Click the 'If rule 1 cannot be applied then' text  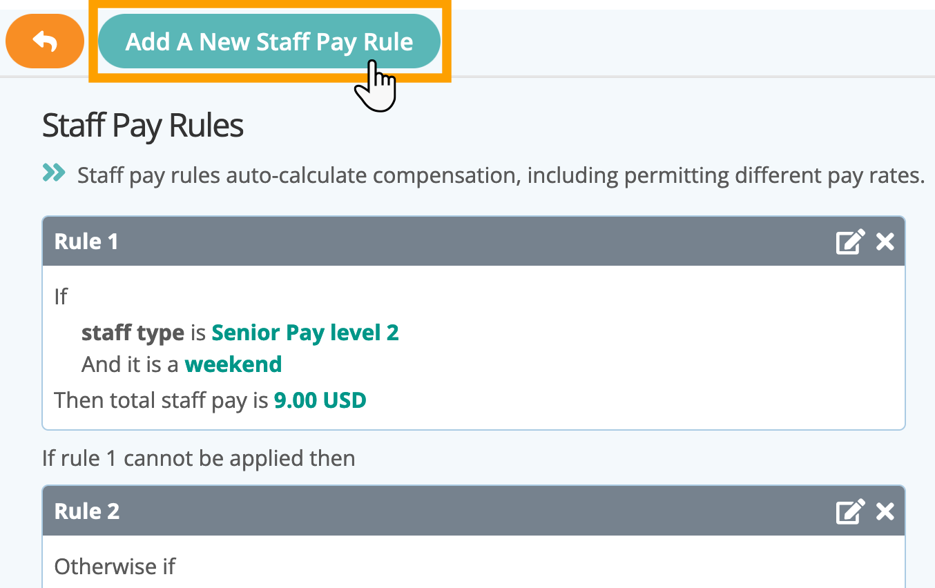pyautogui.click(x=199, y=458)
